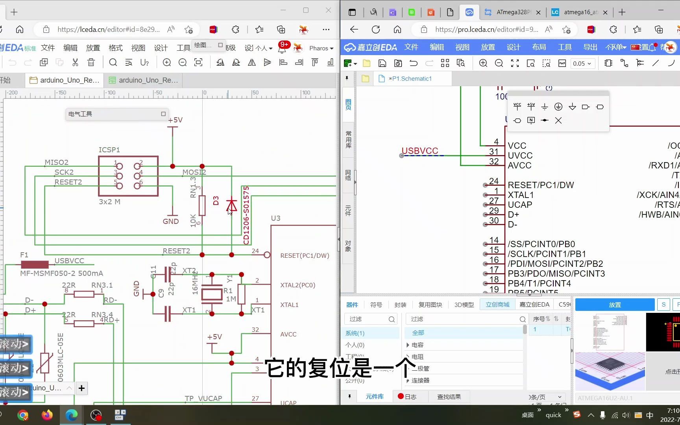The image size is (680, 425).
Task: Open 查找结果 tab at bottom
Action: point(449,397)
